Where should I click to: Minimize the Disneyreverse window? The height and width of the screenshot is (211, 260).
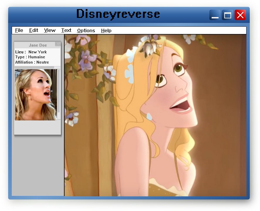215,15
